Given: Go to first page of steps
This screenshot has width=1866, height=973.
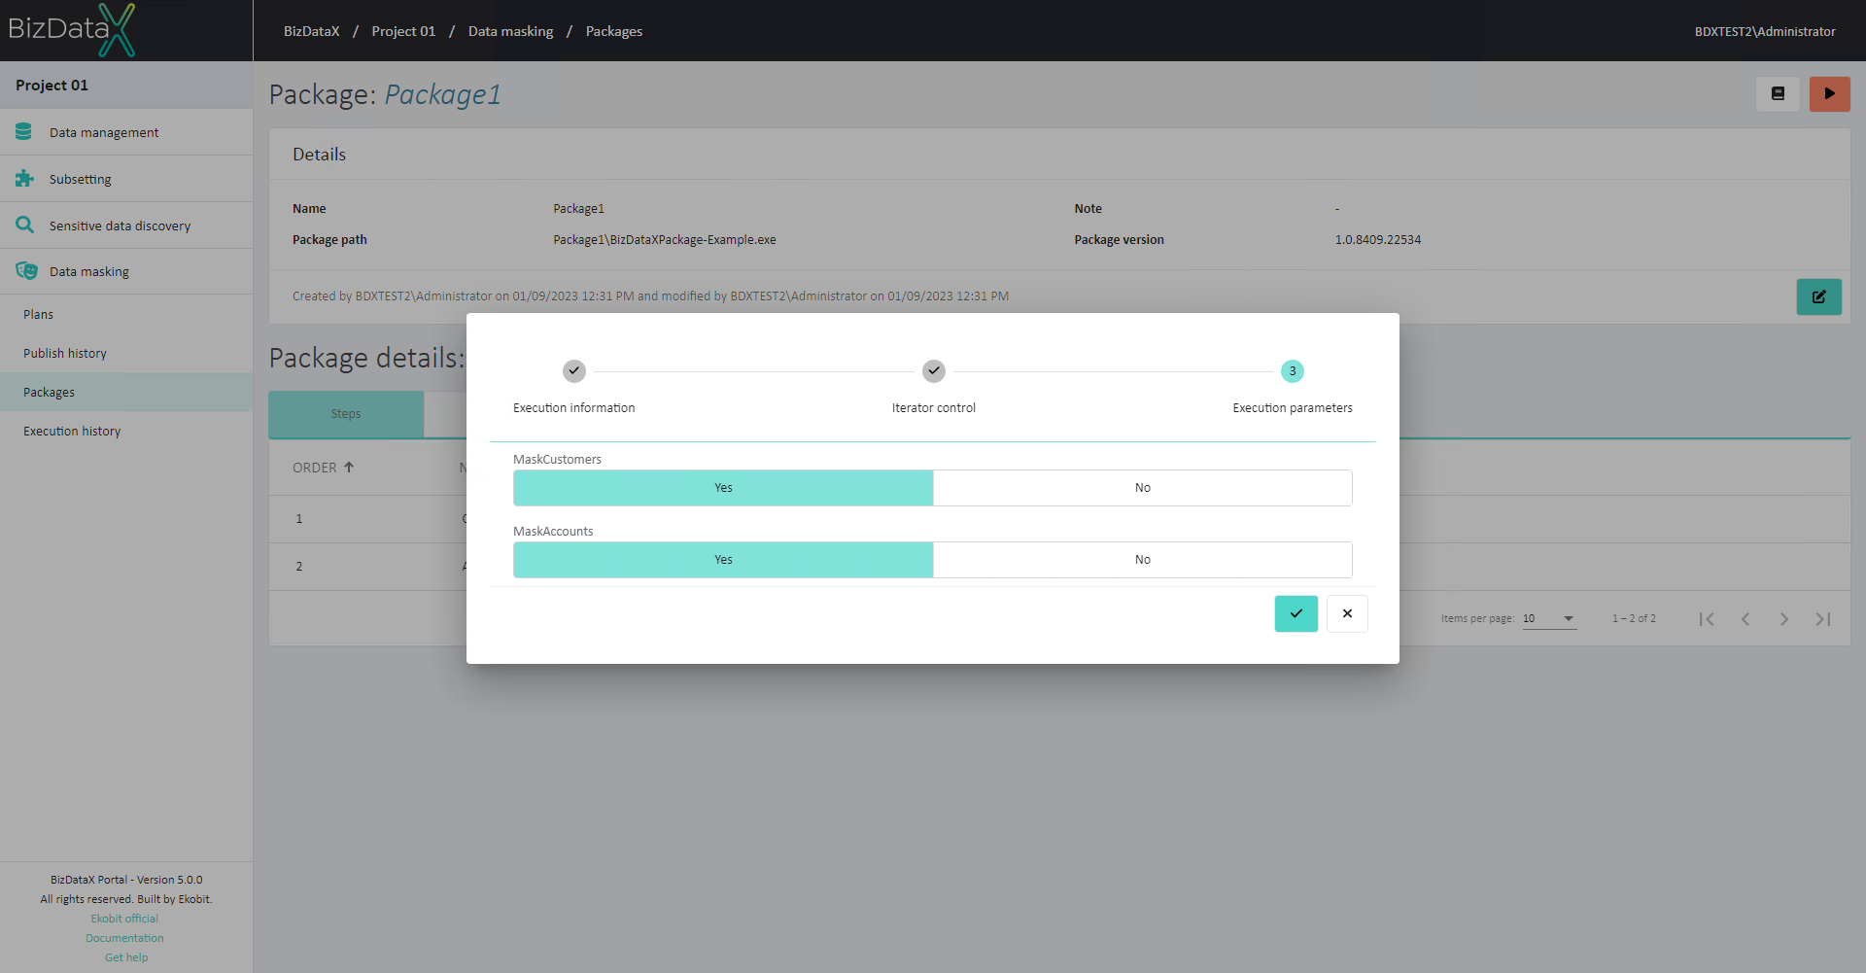Looking at the screenshot, I should coord(1707,619).
